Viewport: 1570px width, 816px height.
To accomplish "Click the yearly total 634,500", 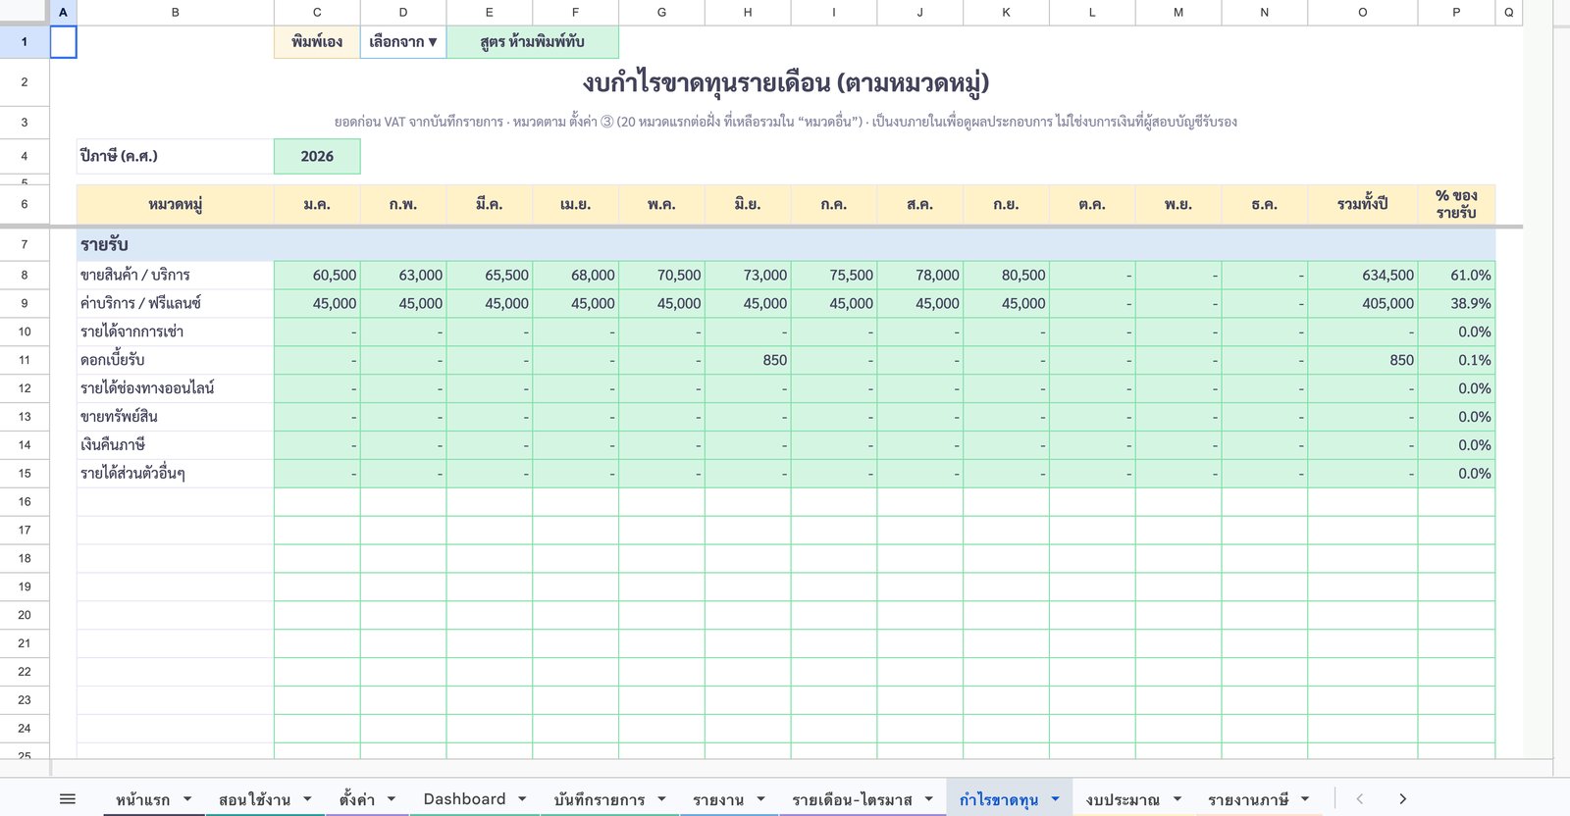I will 1362,275.
